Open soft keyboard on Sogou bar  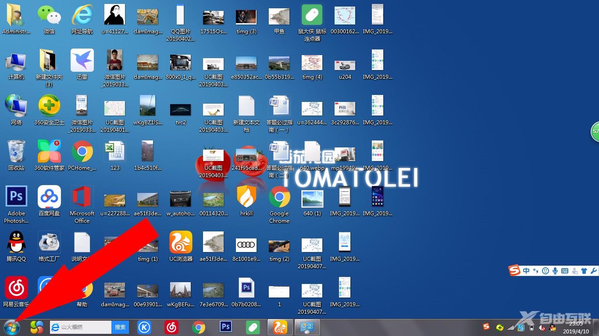[x=565, y=271]
